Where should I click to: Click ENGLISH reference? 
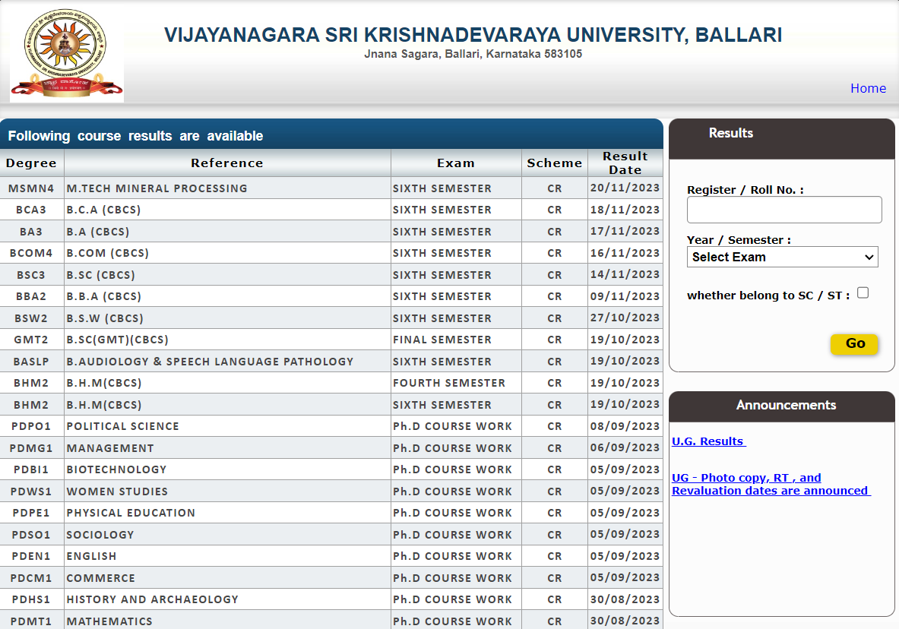pyautogui.click(x=91, y=556)
